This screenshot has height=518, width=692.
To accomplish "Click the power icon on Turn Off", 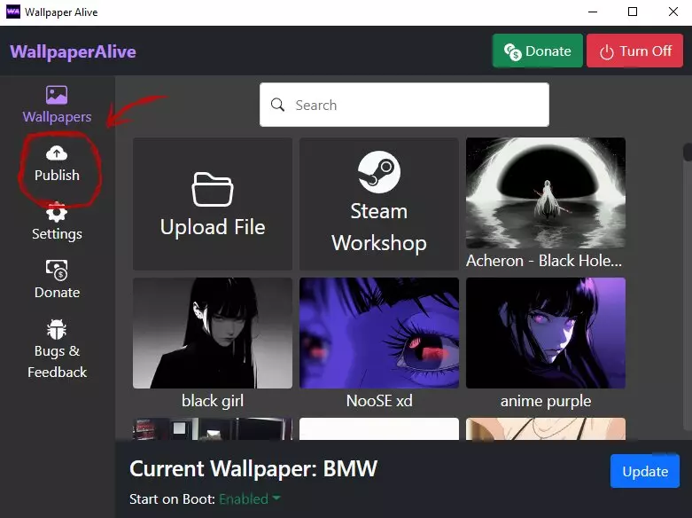I will click(607, 51).
